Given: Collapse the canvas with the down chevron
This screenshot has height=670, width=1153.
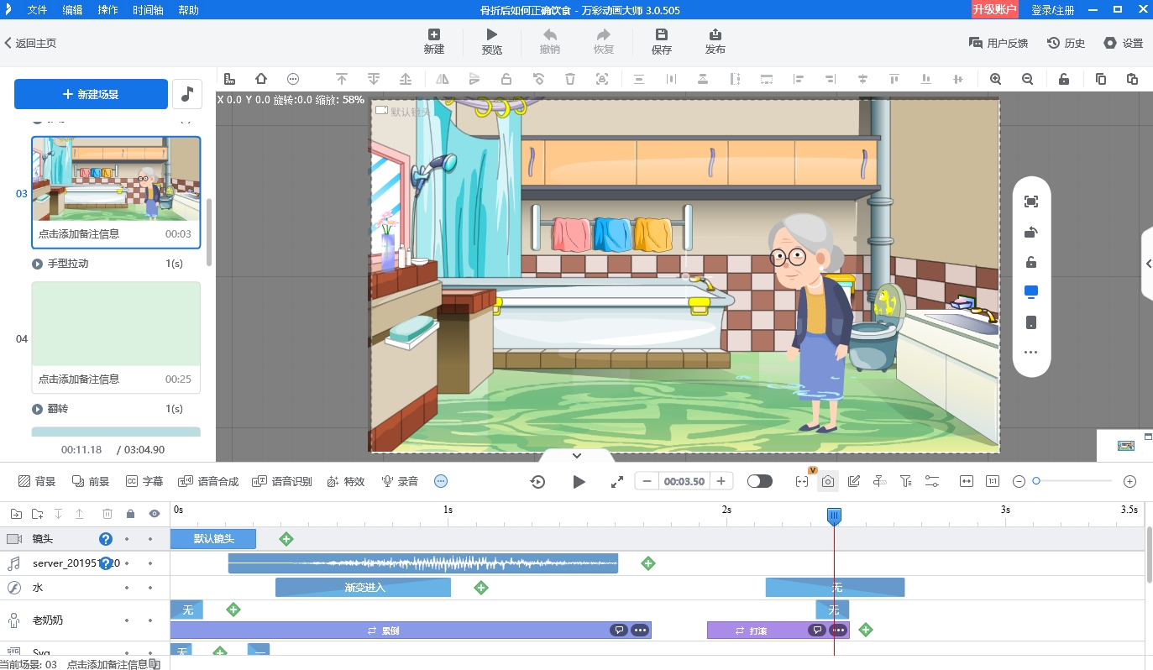Looking at the screenshot, I should 576,456.
